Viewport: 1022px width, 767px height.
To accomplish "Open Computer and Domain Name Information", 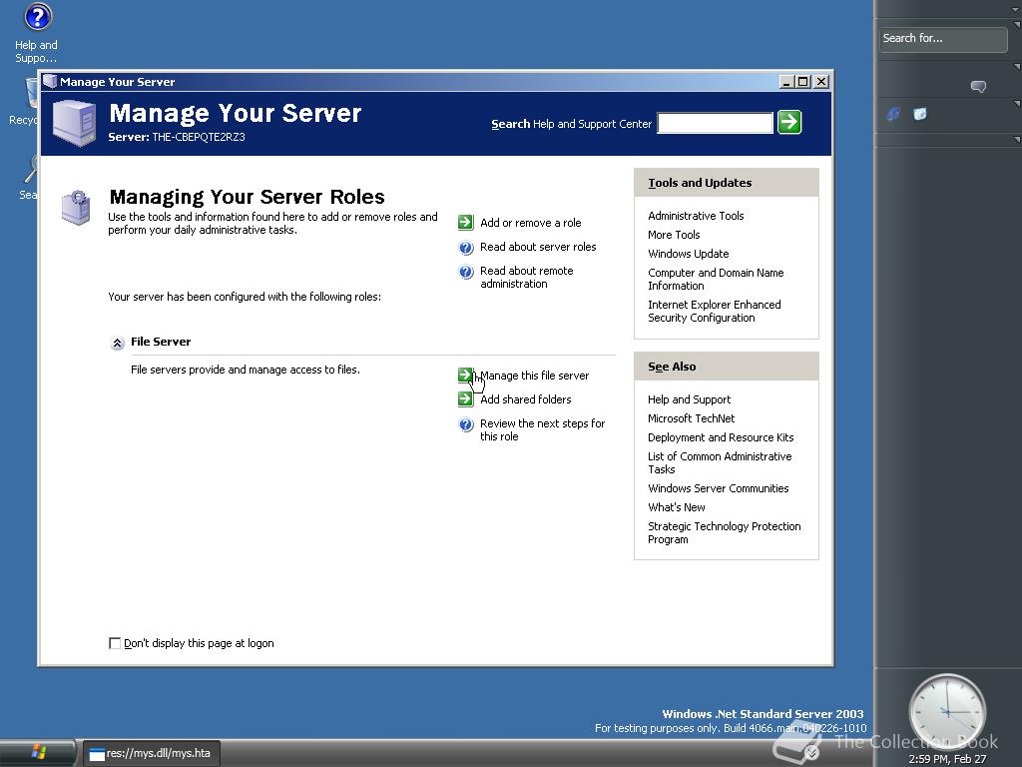I will point(716,280).
